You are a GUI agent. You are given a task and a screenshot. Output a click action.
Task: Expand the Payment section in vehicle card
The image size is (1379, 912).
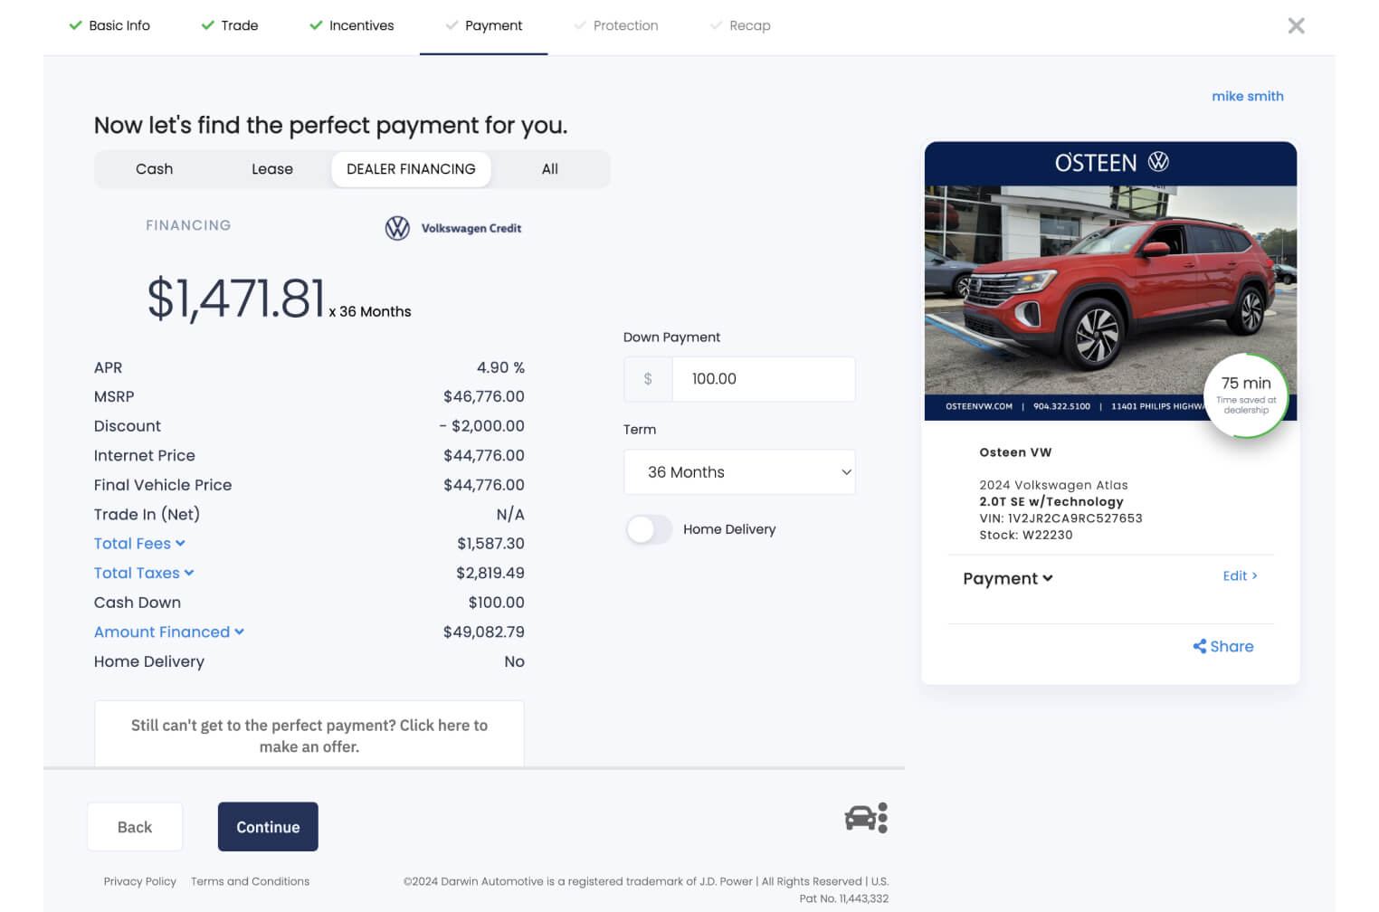click(x=1008, y=578)
